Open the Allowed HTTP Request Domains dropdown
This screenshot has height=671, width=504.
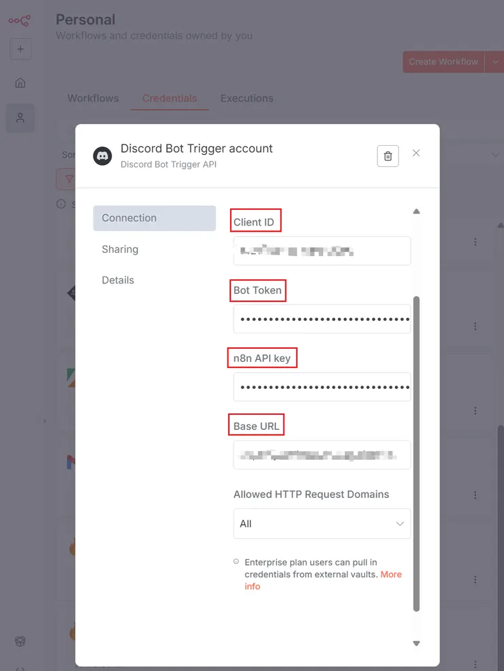[x=321, y=524]
